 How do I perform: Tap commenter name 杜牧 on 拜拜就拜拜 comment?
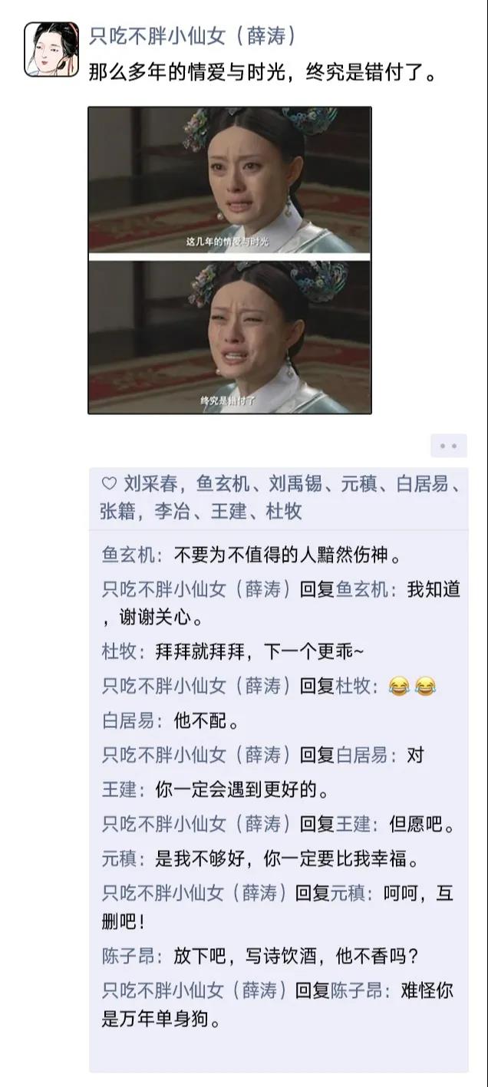coord(119,651)
